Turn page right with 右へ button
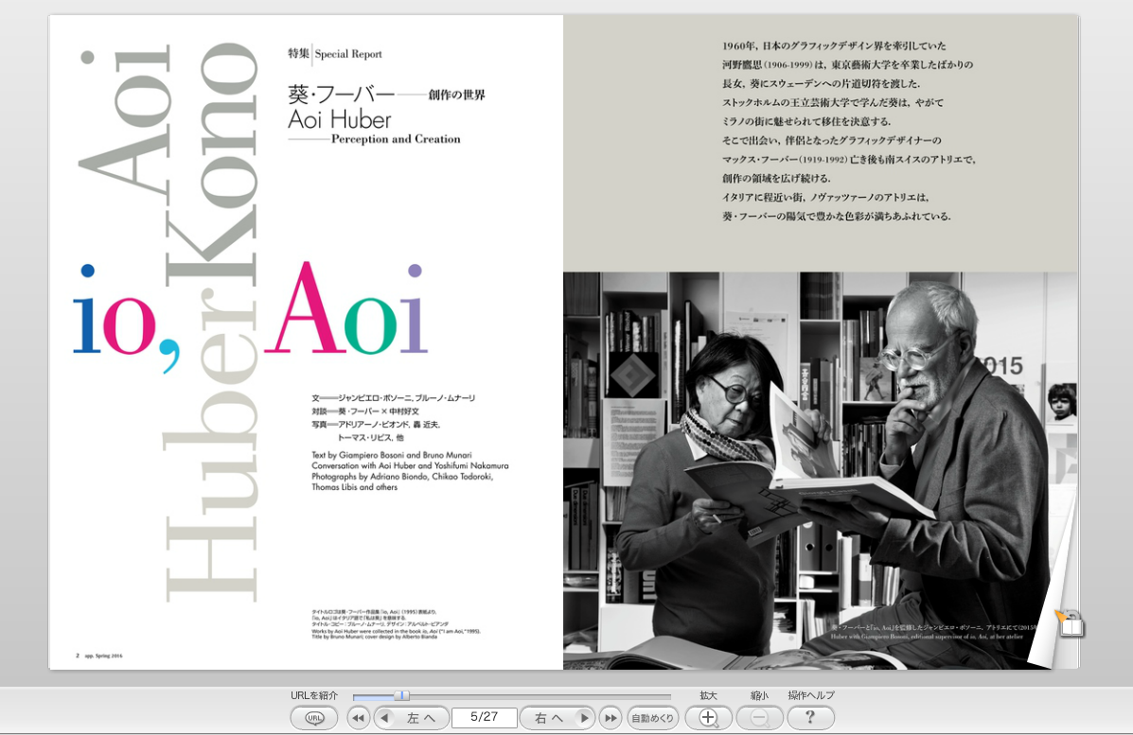This screenshot has height=735, width=1133. click(x=558, y=718)
